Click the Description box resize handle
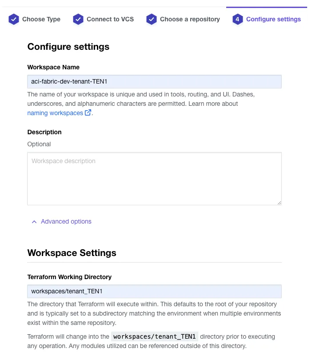The image size is (316, 360). [279, 203]
